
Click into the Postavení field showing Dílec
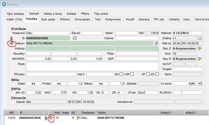tap(48, 33)
